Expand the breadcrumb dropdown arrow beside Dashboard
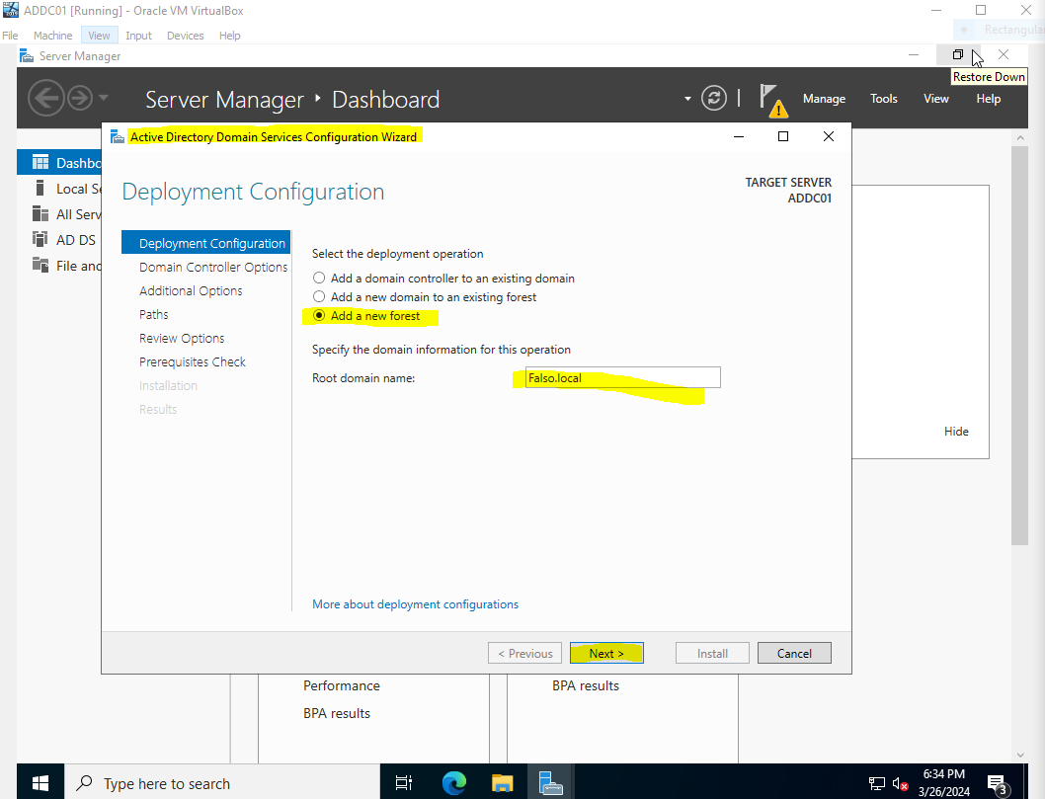This screenshot has width=1045, height=799. click(687, 99)
